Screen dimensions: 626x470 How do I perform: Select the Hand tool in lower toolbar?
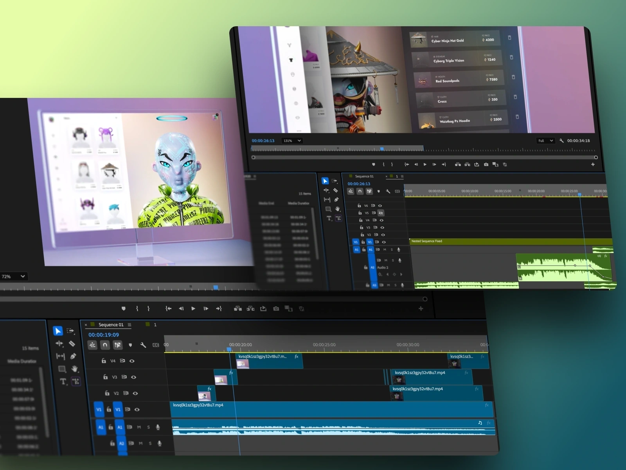point(74,369)
